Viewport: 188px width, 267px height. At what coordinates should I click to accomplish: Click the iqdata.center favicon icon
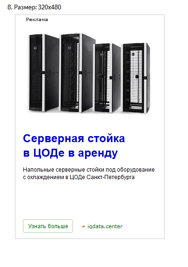(x=83, y=226)
